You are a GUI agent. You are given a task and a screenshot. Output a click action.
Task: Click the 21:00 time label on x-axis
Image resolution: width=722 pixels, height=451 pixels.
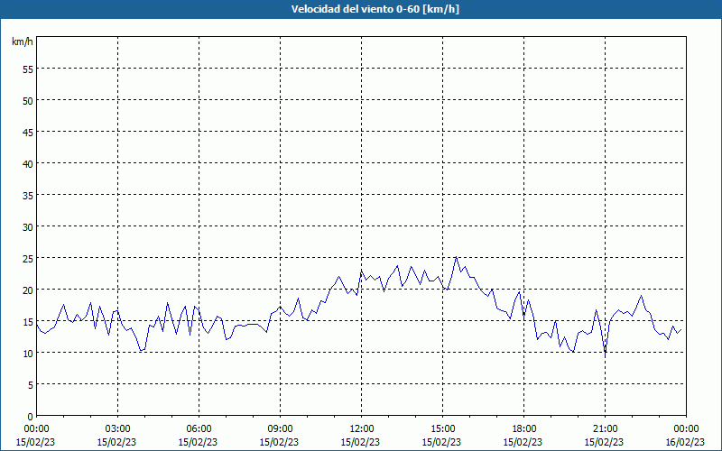[x=605, y=429]
